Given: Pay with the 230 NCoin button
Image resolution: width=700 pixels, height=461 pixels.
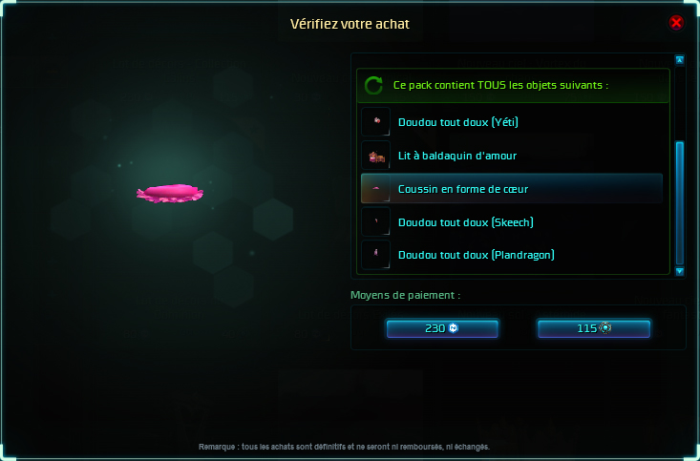Looking at the screenshot, I should point(442,328).
